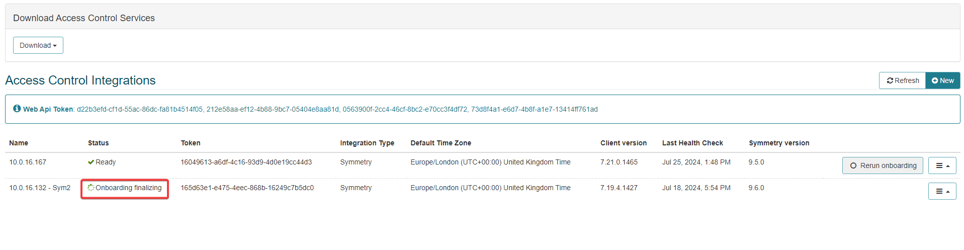Click the Integration Type column header
964x250 pixels.
pos(367,143)
